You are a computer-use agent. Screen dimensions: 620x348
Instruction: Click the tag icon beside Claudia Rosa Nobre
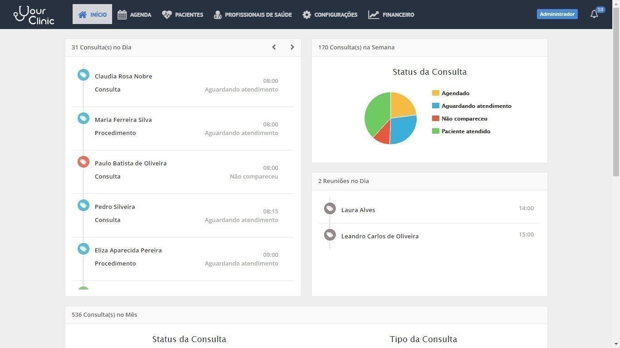coord(83,75)
